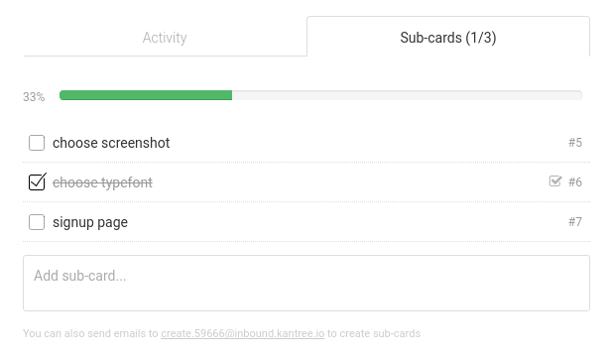The width and height of the screenshot is (611, 358).
Task: Tick the 'signup page' checkbox
Action: 37,222
